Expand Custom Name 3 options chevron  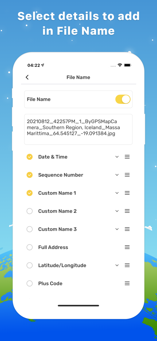click(117, 229)
